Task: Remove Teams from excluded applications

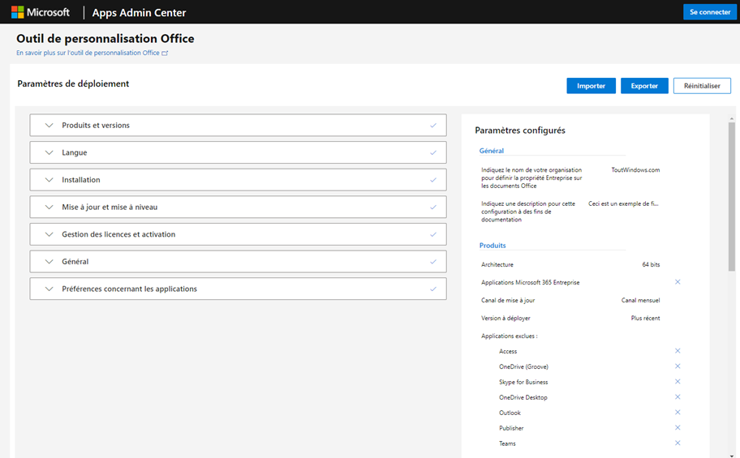Action: coord(678,443)
